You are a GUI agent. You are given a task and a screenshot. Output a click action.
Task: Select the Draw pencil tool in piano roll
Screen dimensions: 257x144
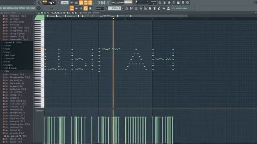(x=53, y=13)
